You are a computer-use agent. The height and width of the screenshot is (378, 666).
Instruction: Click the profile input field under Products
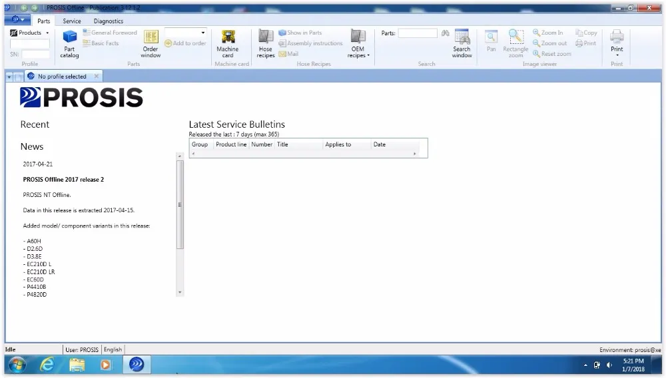[30, 44]
